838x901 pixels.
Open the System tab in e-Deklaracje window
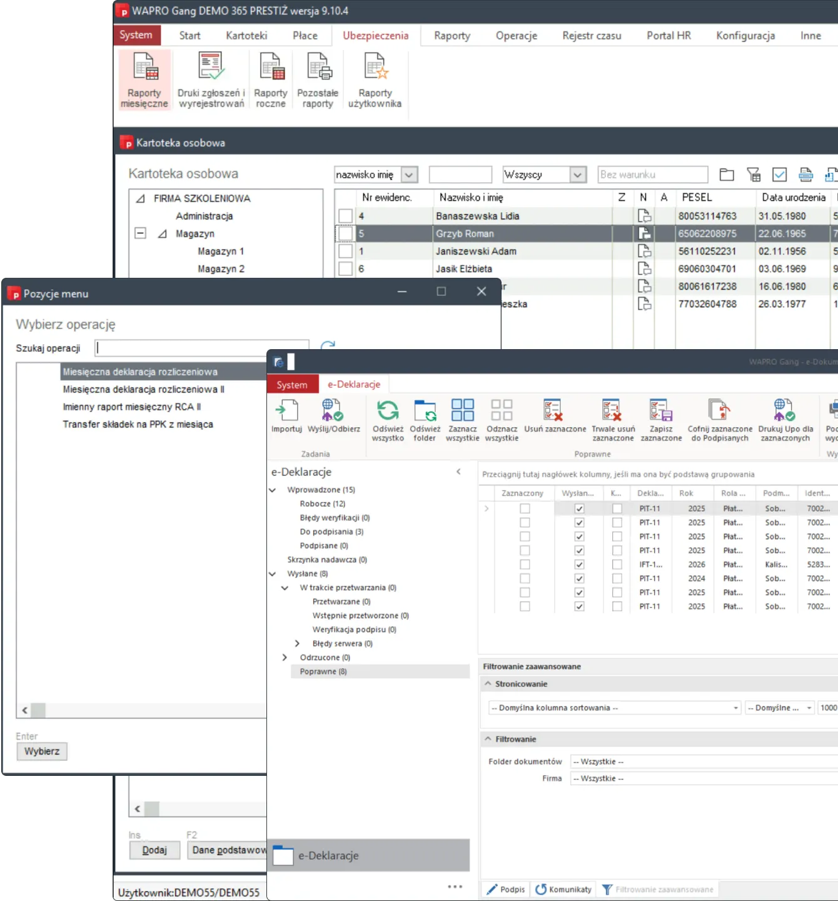click(x=292, y=385)
